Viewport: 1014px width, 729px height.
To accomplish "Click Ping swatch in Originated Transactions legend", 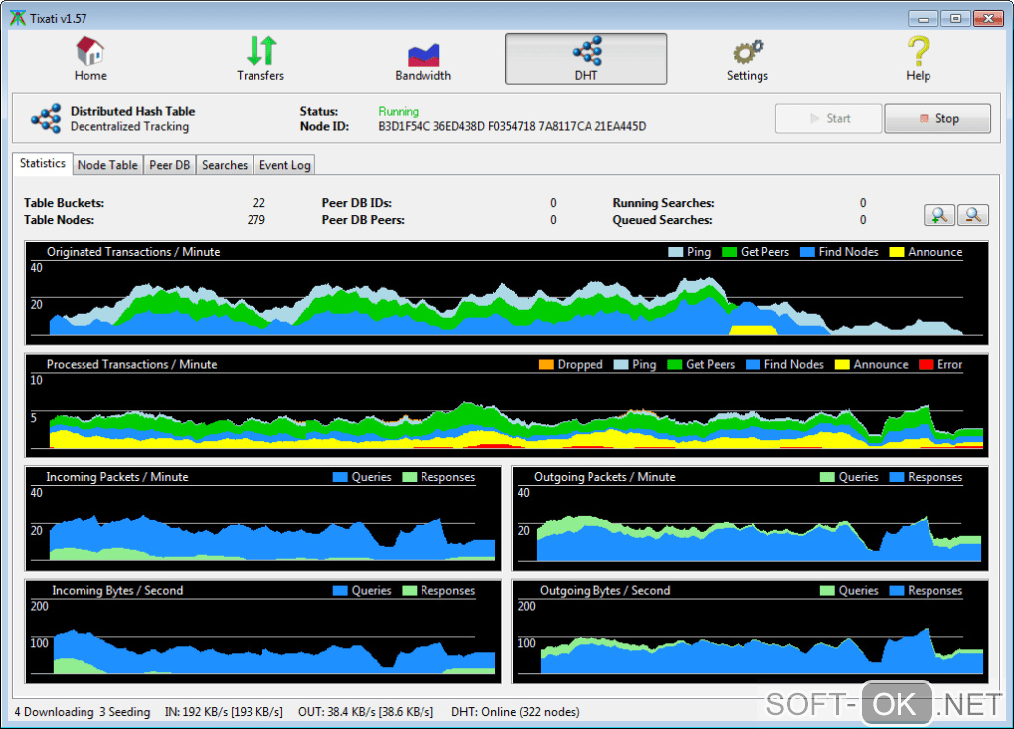I will pyautogui.click(x=675, y=252).
